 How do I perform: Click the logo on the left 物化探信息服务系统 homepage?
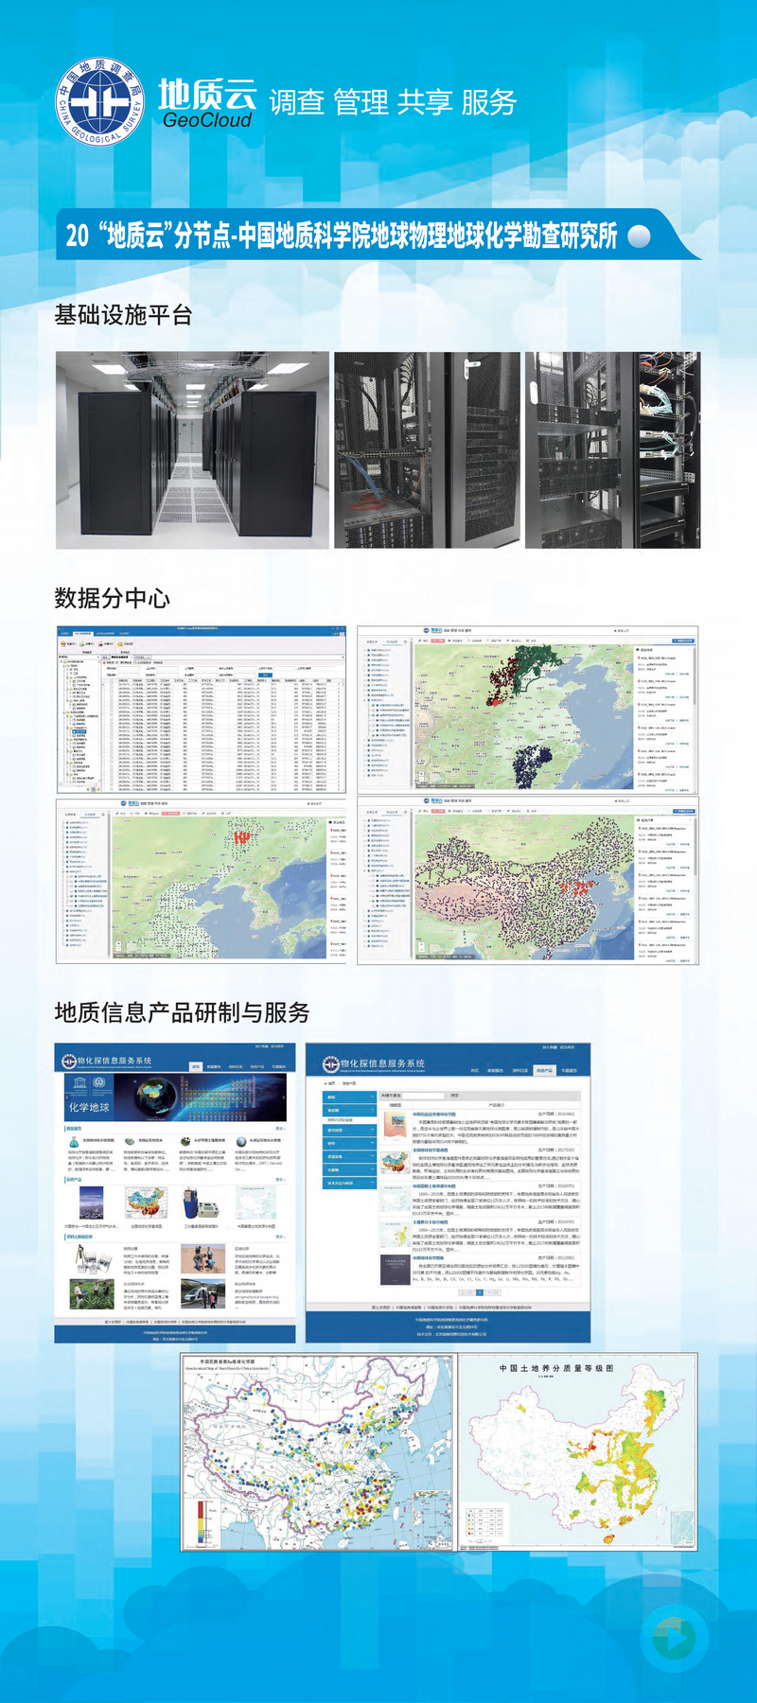[x=69, y=1062]
